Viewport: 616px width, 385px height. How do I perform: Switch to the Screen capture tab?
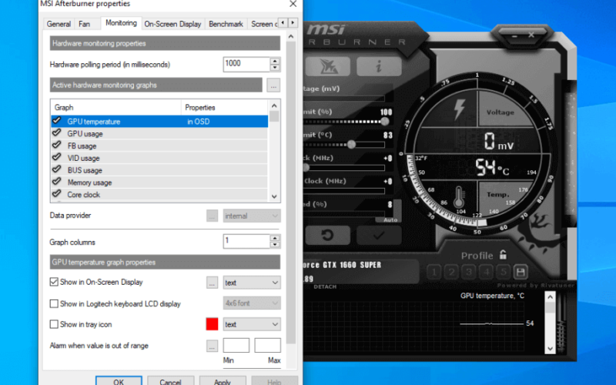[263, 24]
